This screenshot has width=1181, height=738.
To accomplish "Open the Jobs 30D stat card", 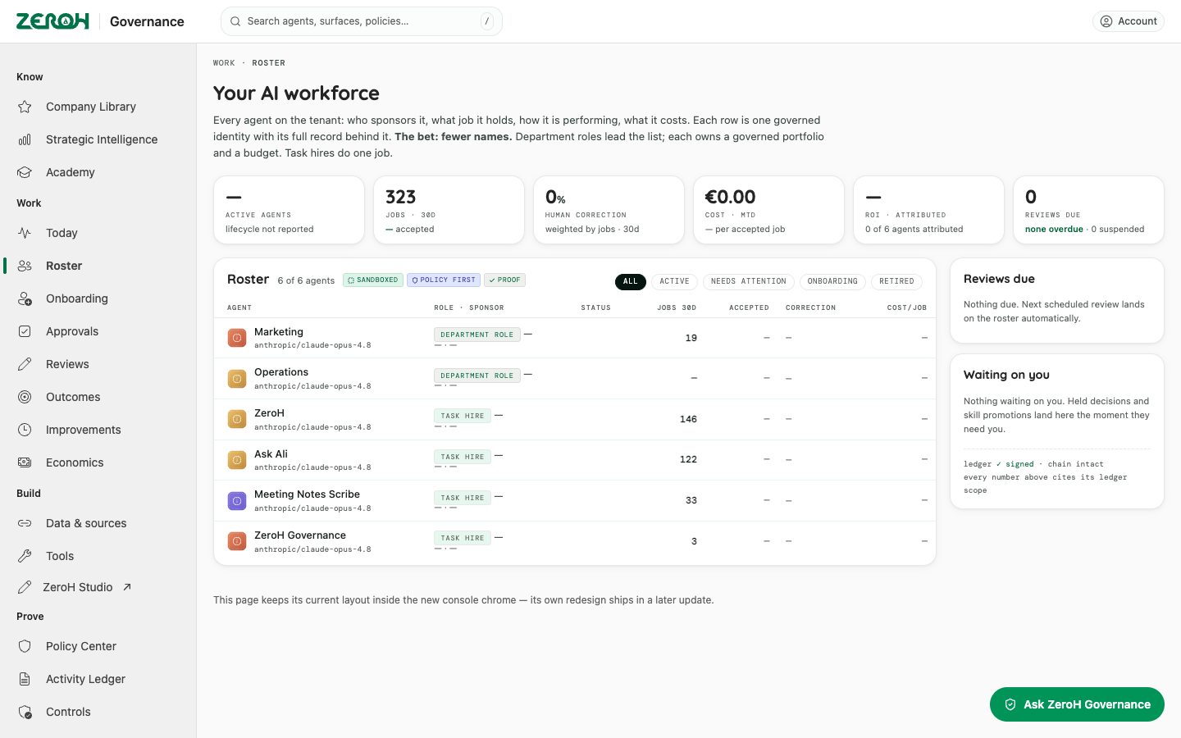I will (449, 210).
